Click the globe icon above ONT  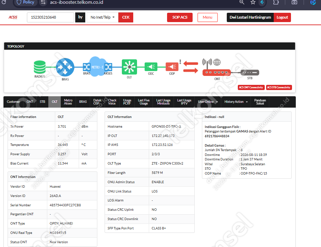tap(217, 62)
